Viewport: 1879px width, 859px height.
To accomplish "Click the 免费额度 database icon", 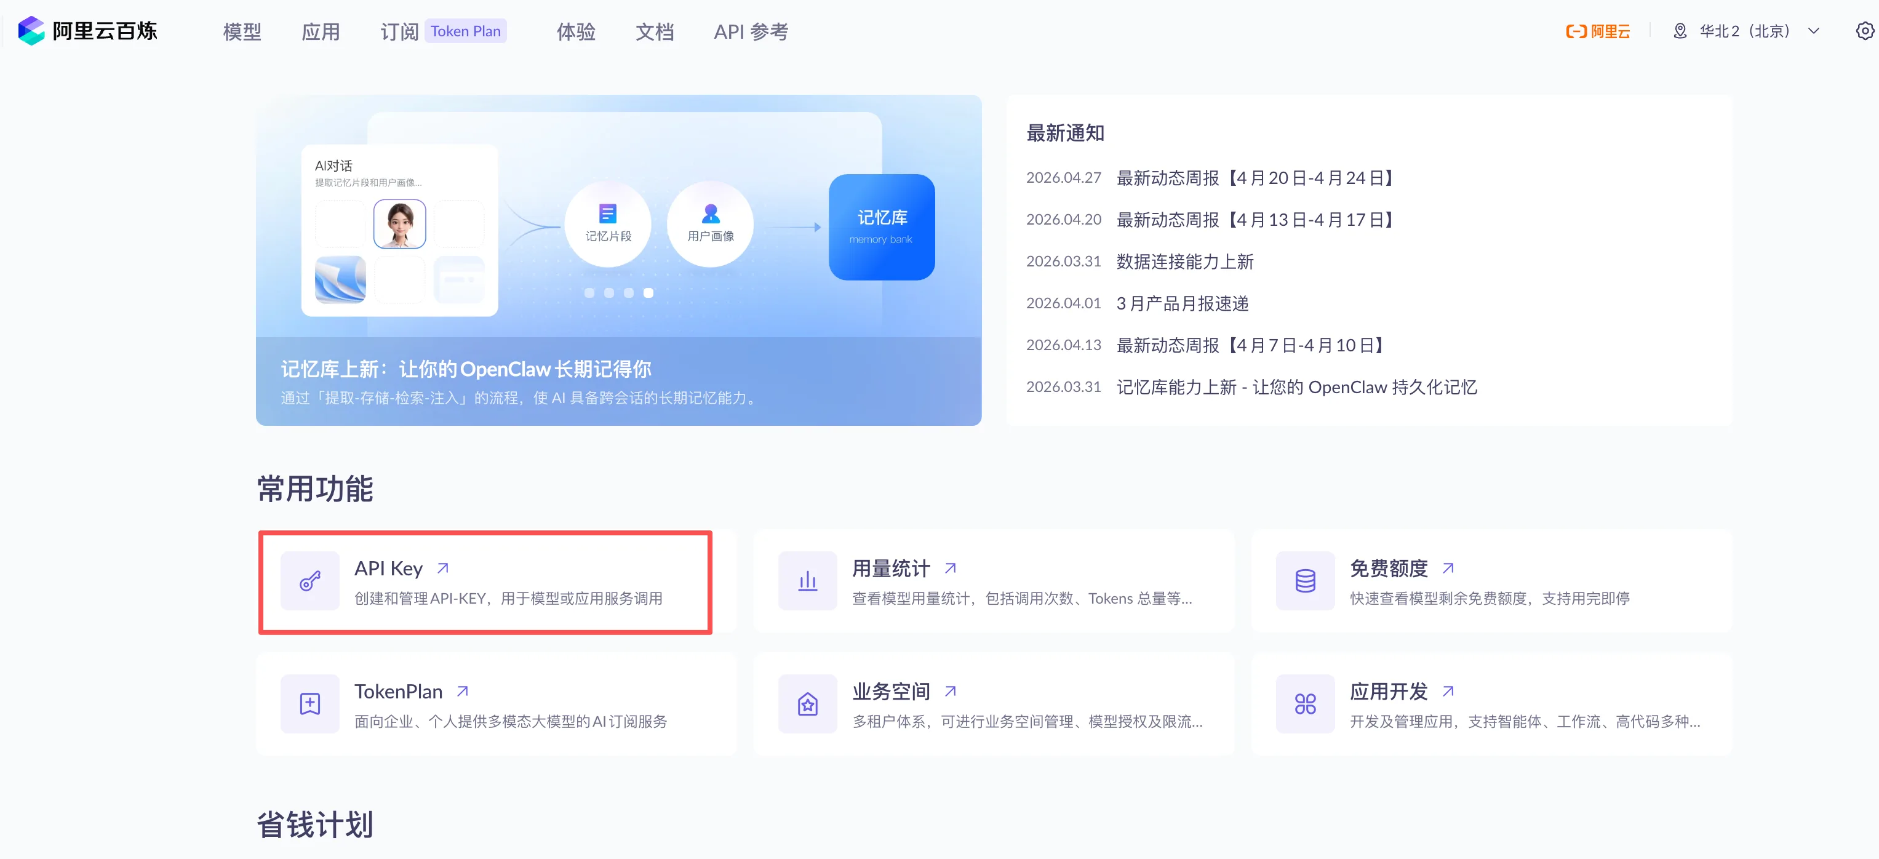I will tap(1305, 580).
